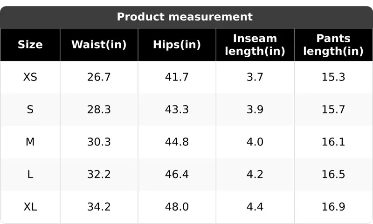
Task: Select the L size row label
Action: click(x=30, y=174)
